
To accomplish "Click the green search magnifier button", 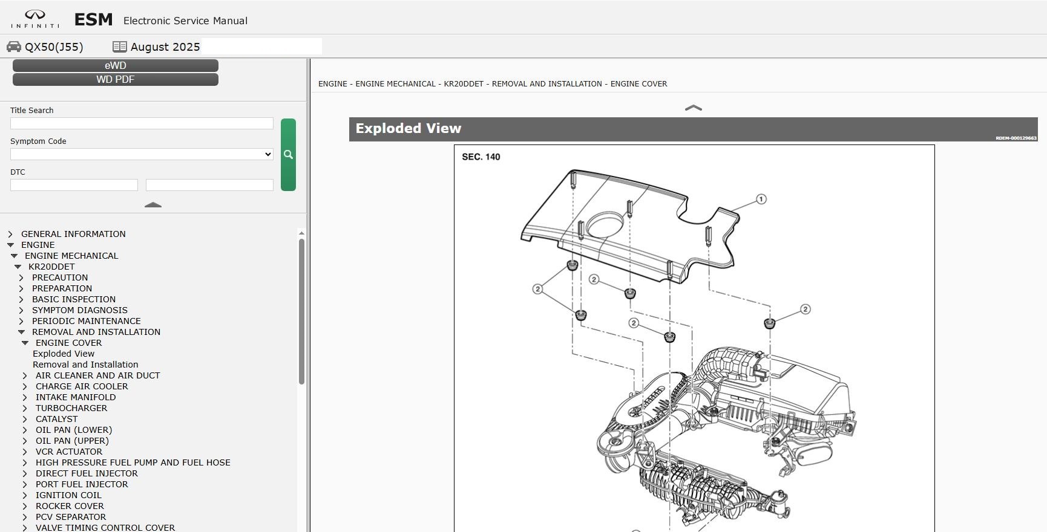I will click(288, 155).
